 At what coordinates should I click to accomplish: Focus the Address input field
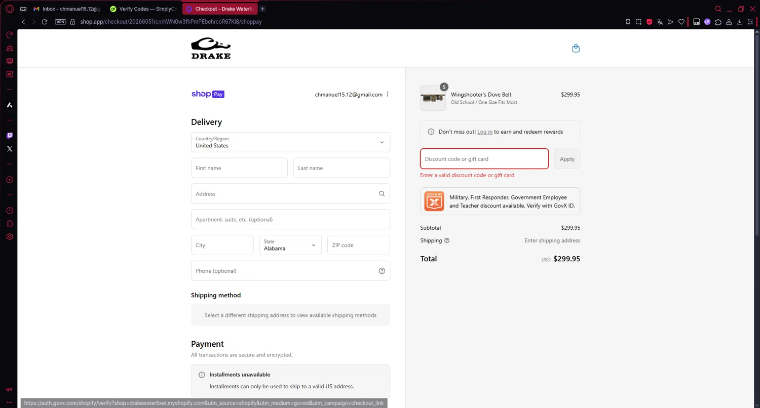point(290,194)
